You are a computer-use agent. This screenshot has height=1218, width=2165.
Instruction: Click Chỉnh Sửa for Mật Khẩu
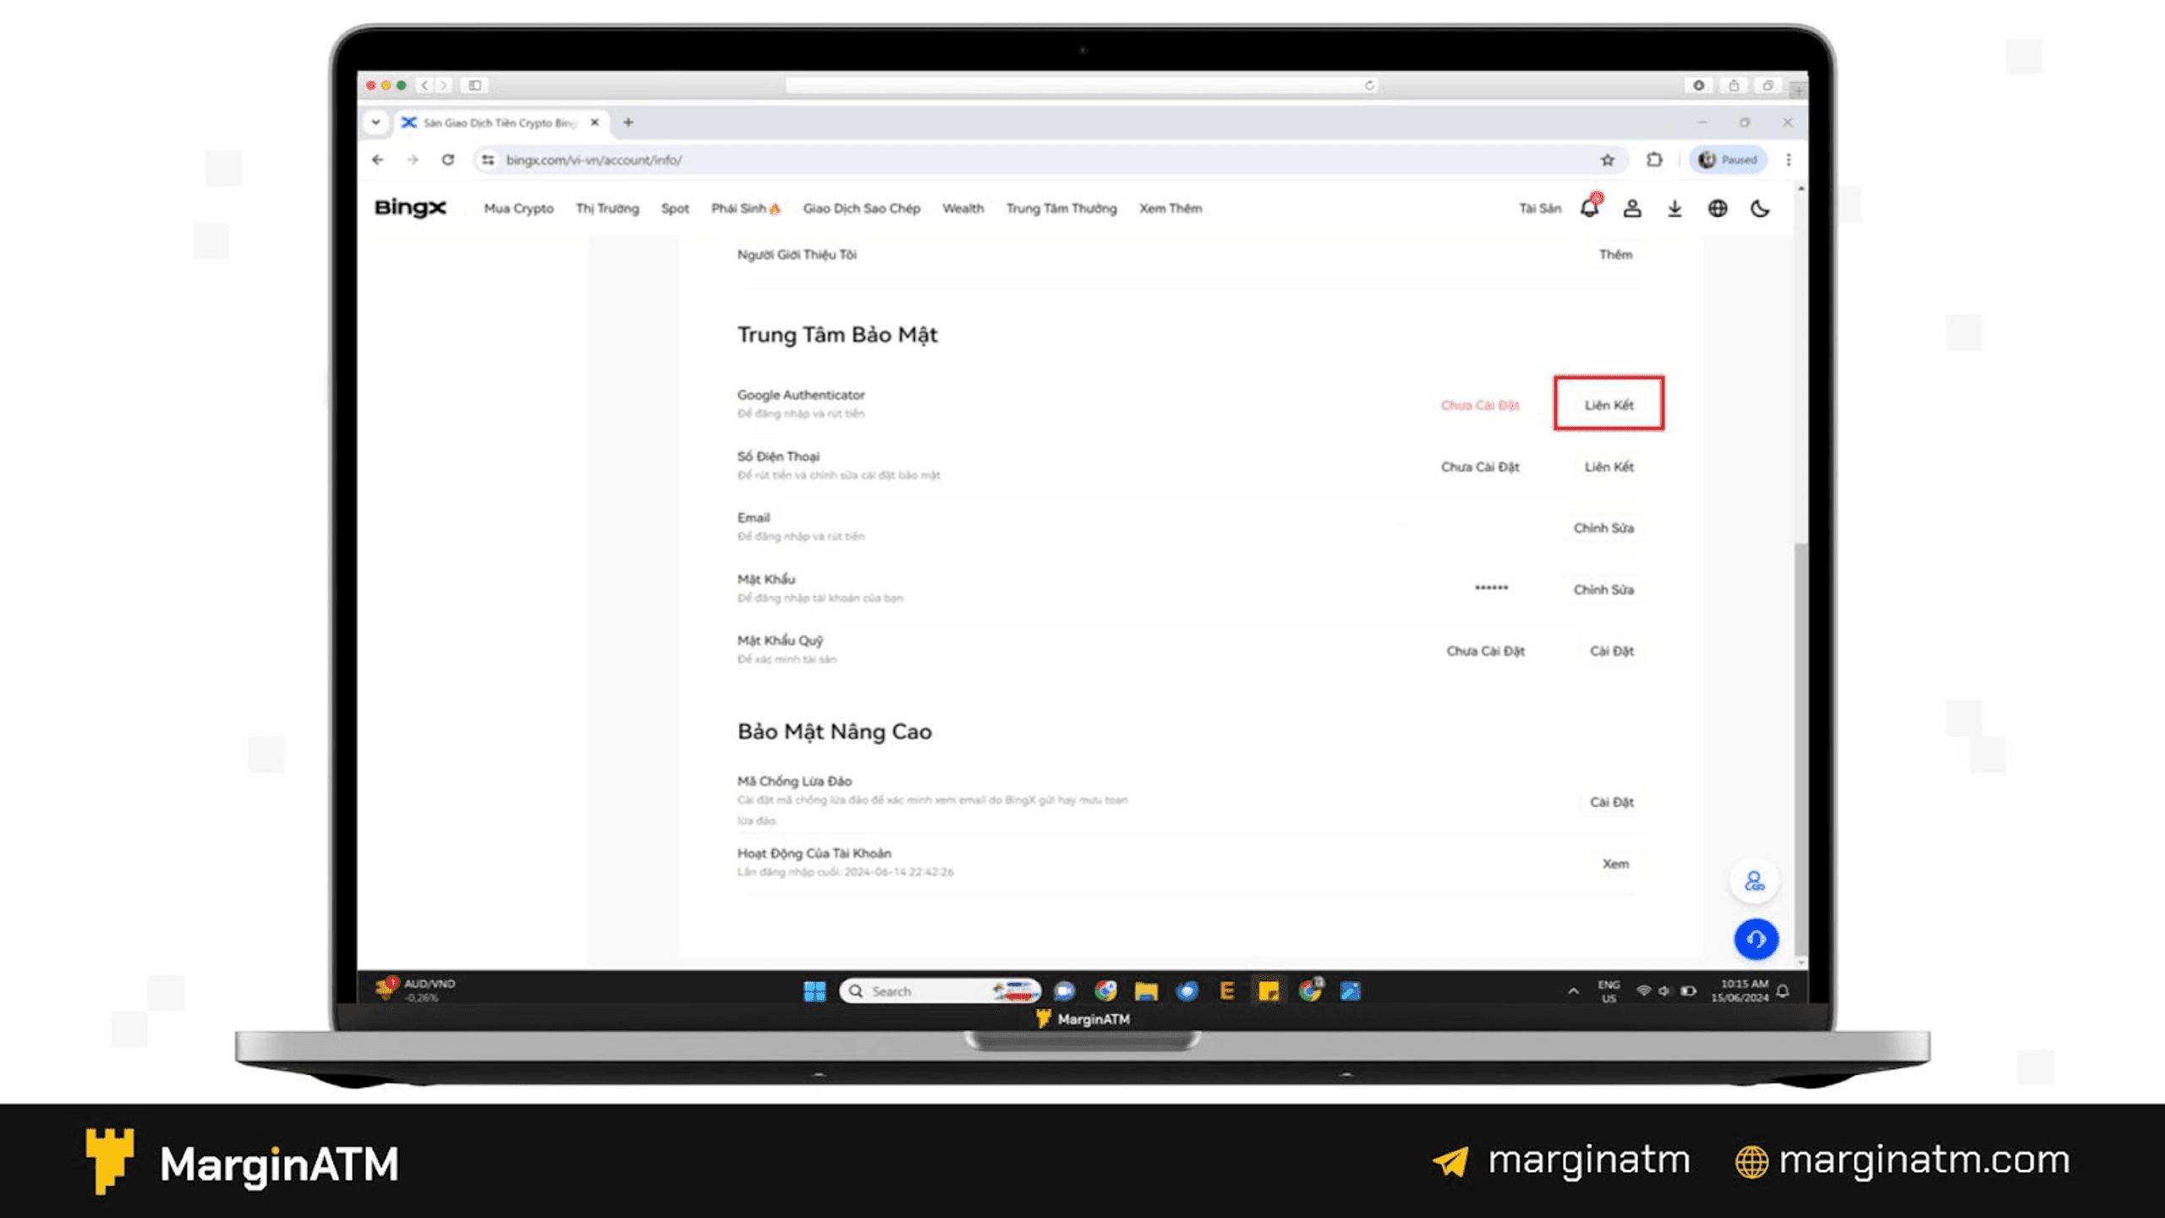(x=1603, y=590)
